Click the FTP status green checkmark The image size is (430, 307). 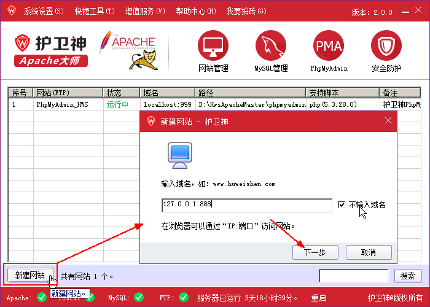click(x=184, y=297)
